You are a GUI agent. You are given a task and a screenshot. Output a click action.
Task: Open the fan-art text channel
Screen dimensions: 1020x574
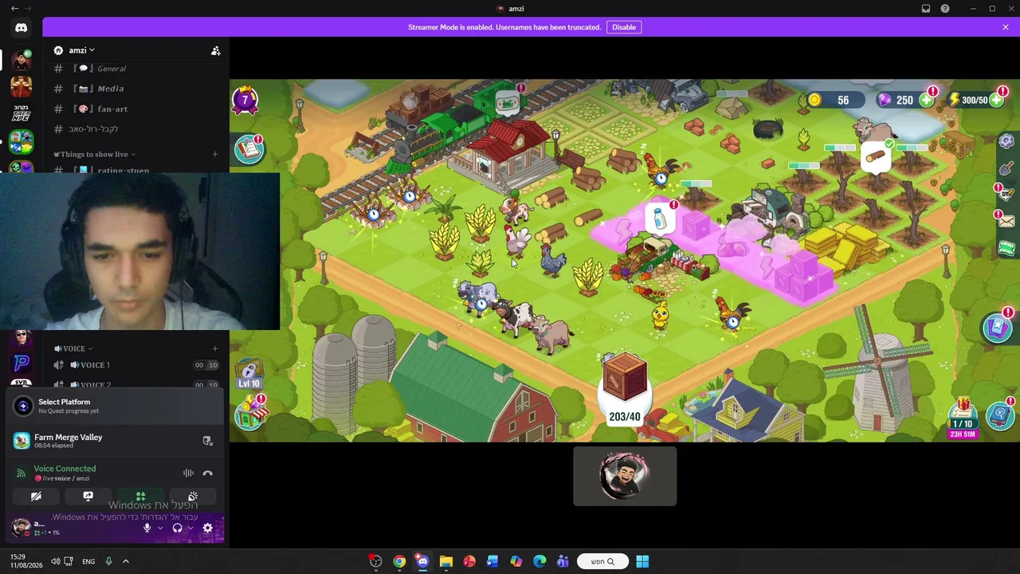coord(135,108)
